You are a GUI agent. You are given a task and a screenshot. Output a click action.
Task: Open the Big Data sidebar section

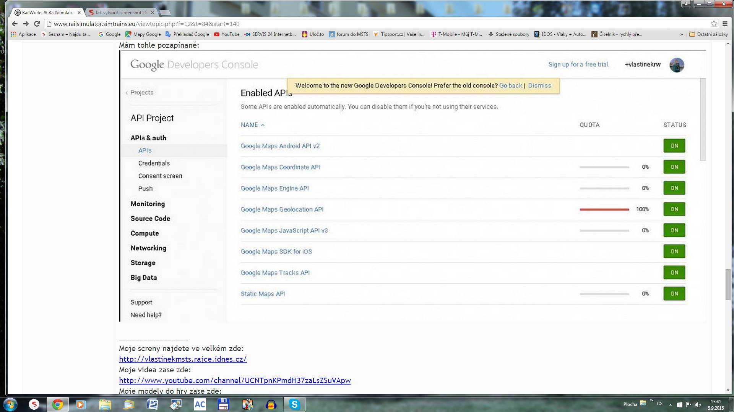tap(144, 277)
